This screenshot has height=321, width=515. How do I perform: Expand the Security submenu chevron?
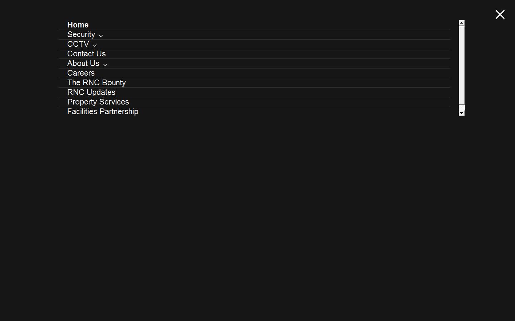pos(101,35)
